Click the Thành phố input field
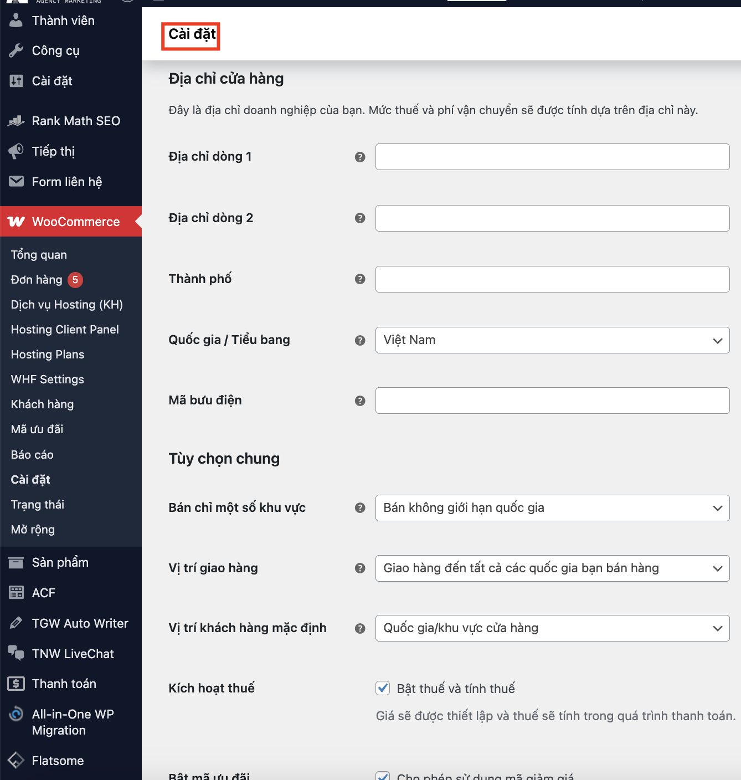This screenshot has height=780, width=741. point(552,279)
